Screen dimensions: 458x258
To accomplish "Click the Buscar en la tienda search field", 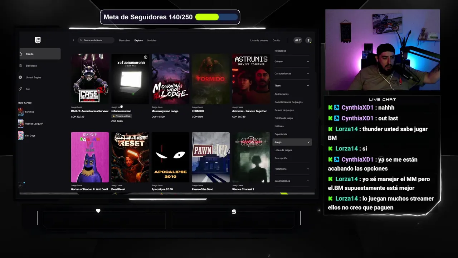I will point(96,40).
